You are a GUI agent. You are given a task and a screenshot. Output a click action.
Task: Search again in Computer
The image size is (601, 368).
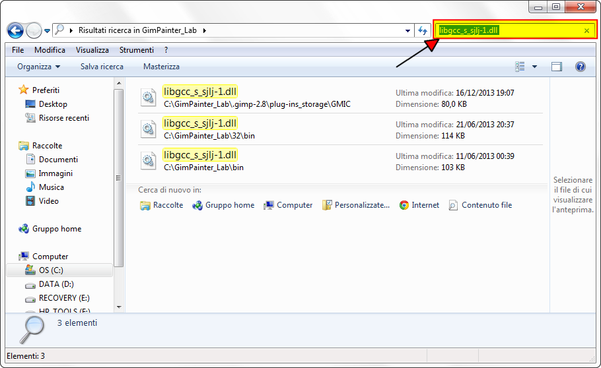pos(288,205)
